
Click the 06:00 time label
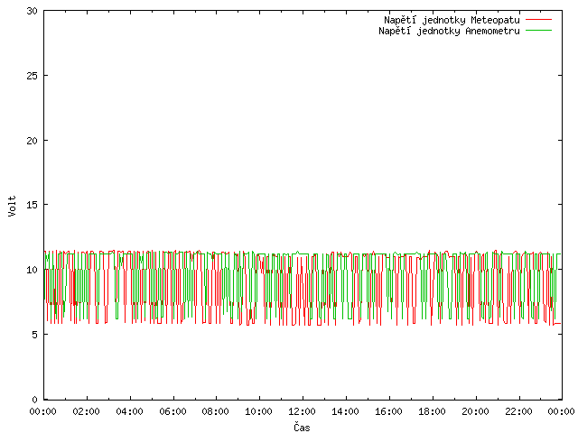click(x=172, y=411)
